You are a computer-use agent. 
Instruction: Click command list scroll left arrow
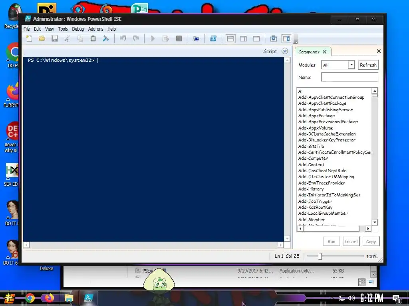coord(300,229)
